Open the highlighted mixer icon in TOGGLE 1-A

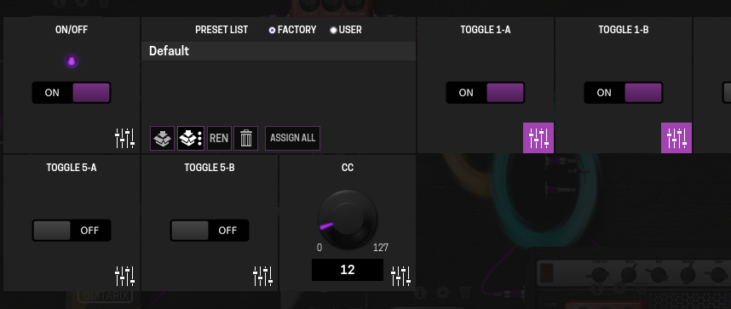538,138
